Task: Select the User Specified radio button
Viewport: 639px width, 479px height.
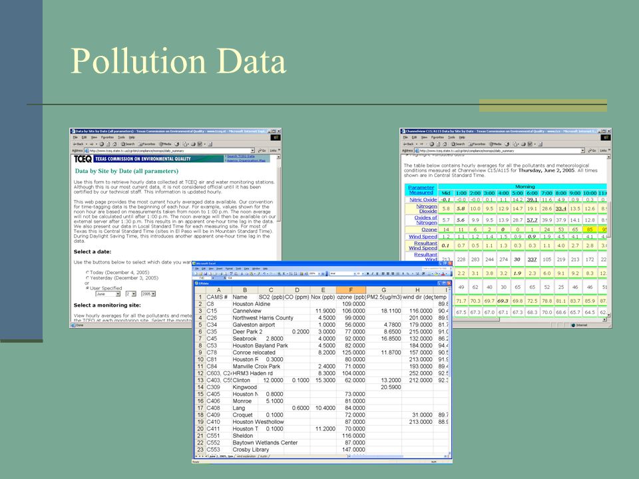Action: click(x=88, y=288)
